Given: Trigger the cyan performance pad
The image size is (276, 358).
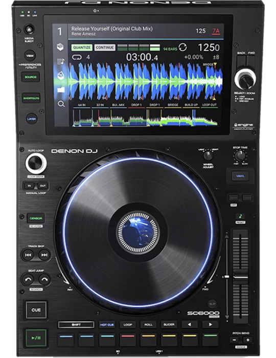Looking at the screenshot, I should (107, 340).
